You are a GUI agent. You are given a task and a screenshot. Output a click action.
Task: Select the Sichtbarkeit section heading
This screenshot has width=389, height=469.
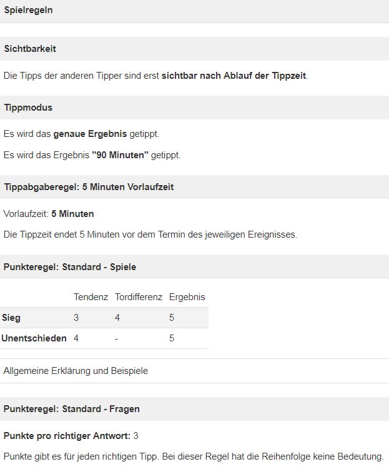click(x=30, y=49)
